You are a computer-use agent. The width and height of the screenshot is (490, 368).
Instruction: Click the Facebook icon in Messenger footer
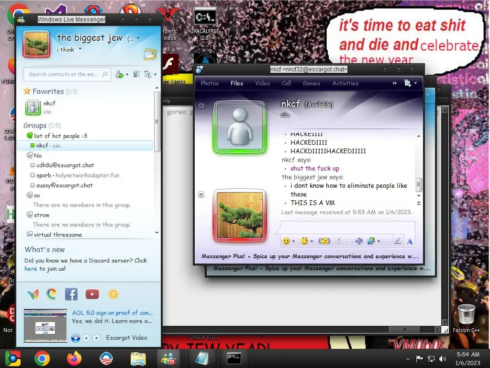click(71, 294)
